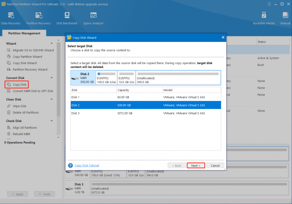Click the Next button in wizard
The height and width of the screenshot is (204, 292).
(196, 165)
